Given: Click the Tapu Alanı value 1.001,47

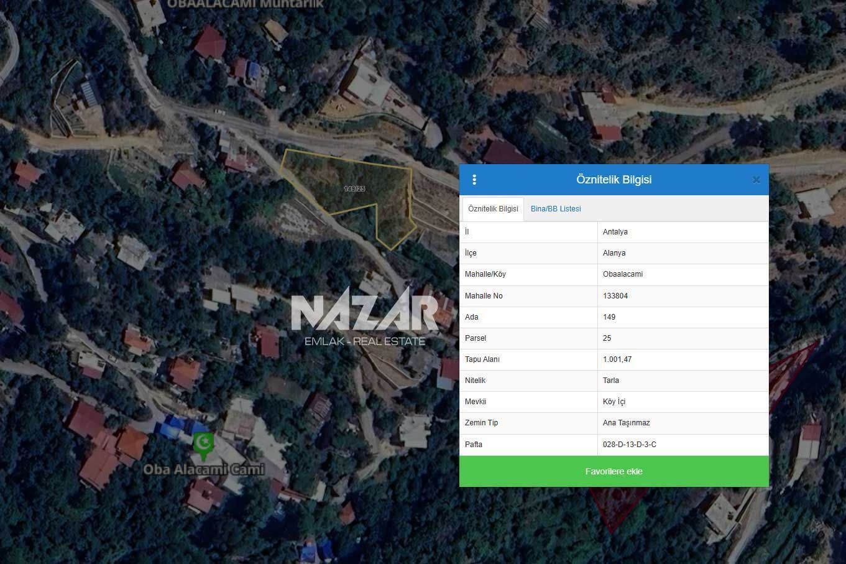Looking at the screenshot, I should point(617,359).
